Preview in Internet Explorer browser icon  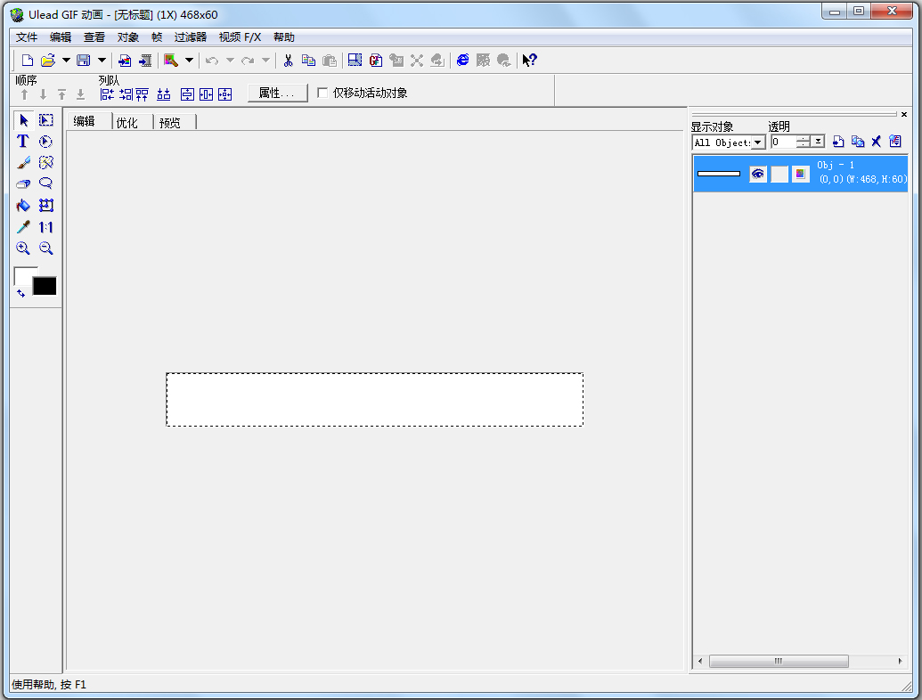[x=462, y=60]
